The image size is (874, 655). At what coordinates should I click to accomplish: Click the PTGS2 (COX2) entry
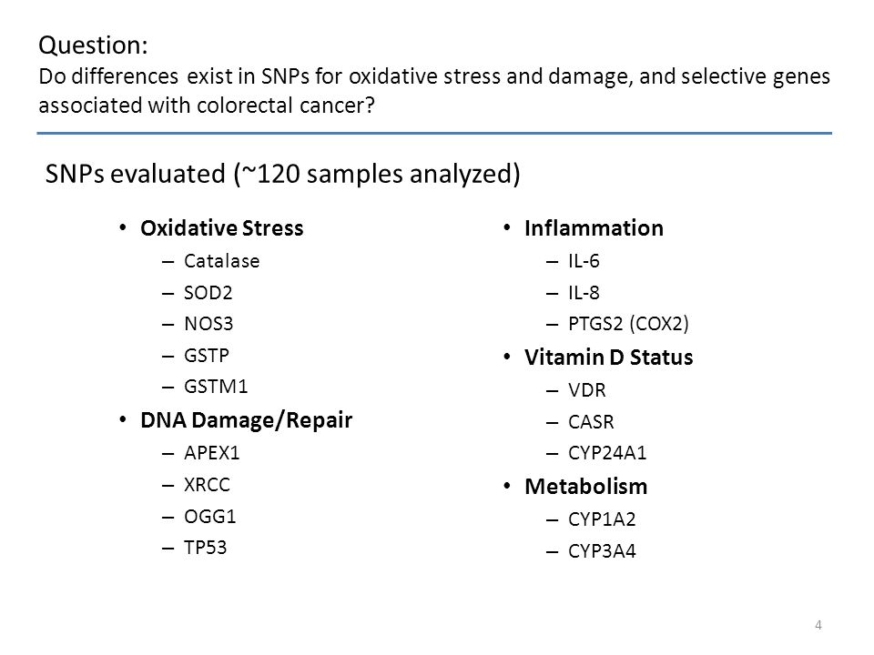coord(628,324)
